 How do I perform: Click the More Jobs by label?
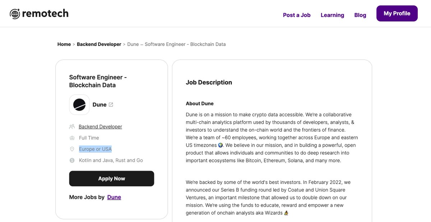[87, 197]
